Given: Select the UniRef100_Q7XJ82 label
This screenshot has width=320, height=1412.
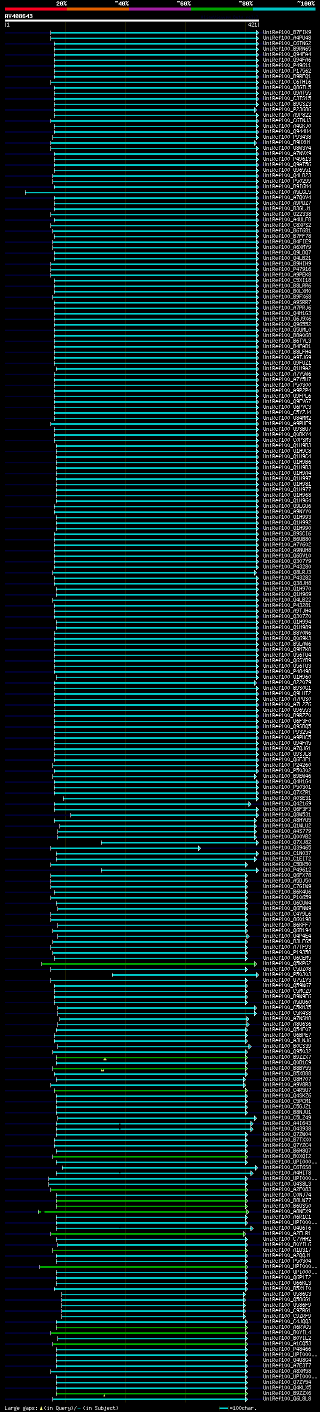Looking at the screenshot, I should point(287,842).
